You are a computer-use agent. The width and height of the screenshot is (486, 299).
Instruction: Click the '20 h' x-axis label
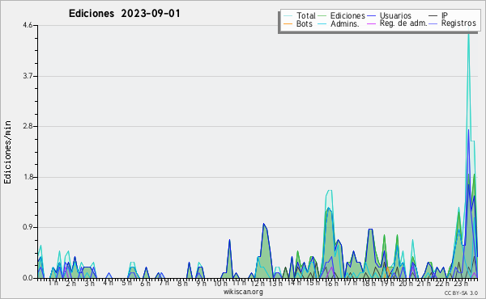pos(405,283)
